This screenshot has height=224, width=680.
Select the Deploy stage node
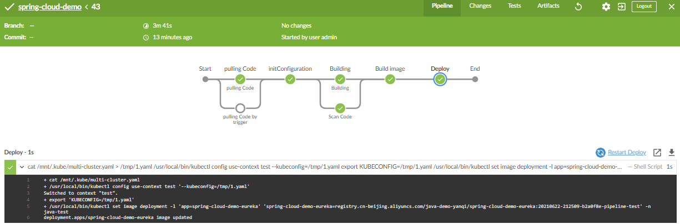click(440, 79)
